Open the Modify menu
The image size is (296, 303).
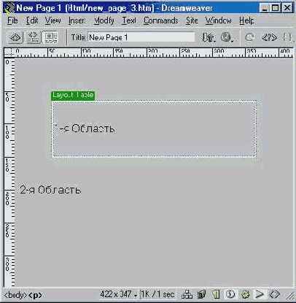[x=104, y=20]
